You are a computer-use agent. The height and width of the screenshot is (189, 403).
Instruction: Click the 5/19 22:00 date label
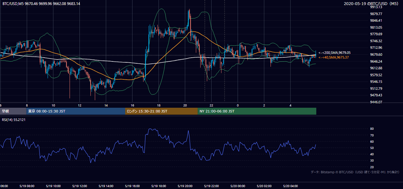(212, 186)
